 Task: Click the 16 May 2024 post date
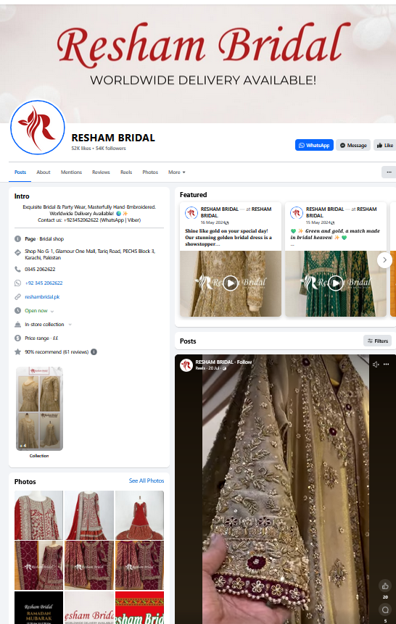click(x=213, y=222)
